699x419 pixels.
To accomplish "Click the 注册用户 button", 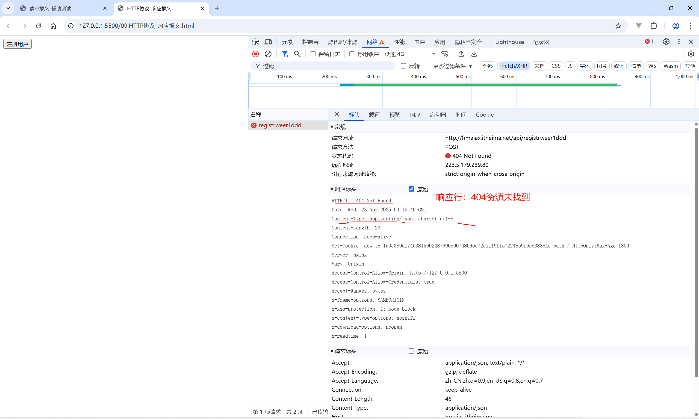I will (x=17, y=44).
